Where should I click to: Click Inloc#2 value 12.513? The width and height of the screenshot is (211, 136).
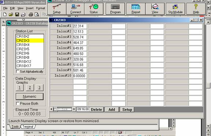(x=80, y=32)
